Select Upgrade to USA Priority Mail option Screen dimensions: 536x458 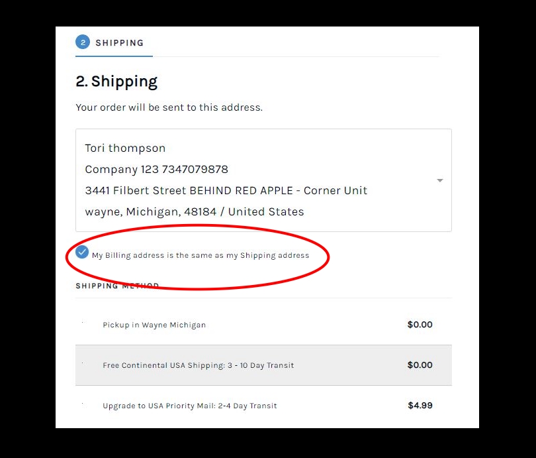(190, 406)
